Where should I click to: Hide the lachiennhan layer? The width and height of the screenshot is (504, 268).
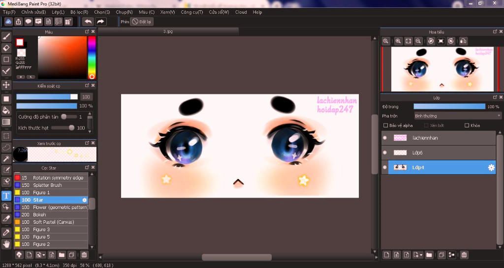coord(385,138)
